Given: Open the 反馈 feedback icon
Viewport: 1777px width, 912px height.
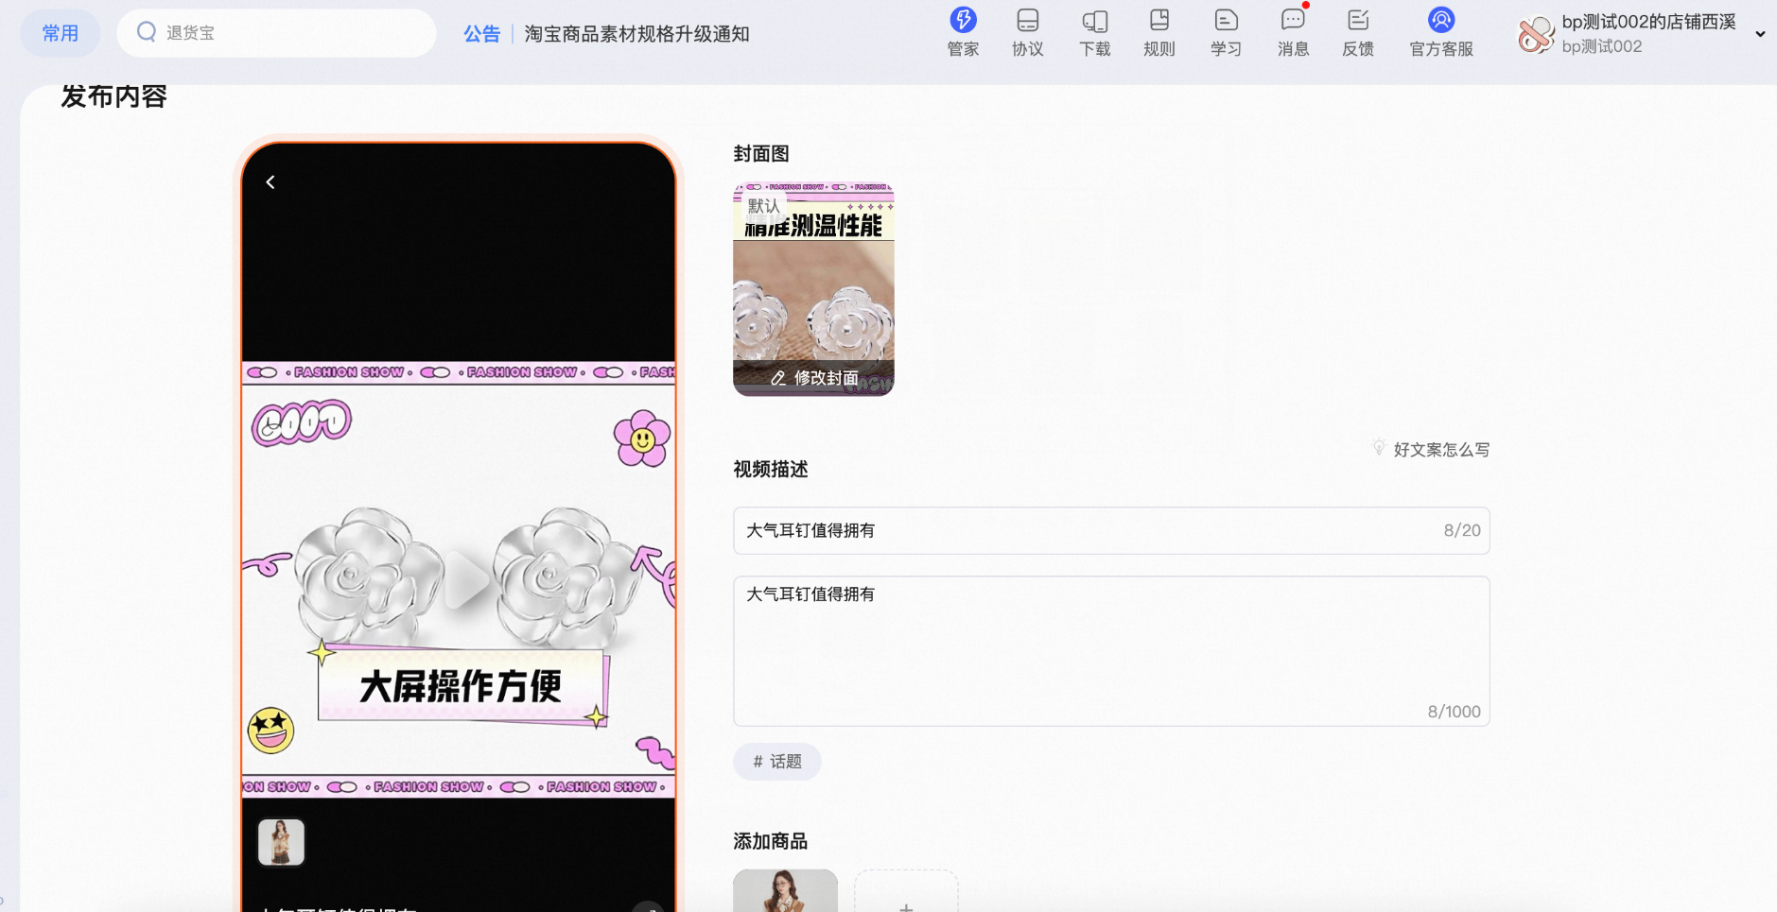Looking at the screenshot, I should point(1357,32).
